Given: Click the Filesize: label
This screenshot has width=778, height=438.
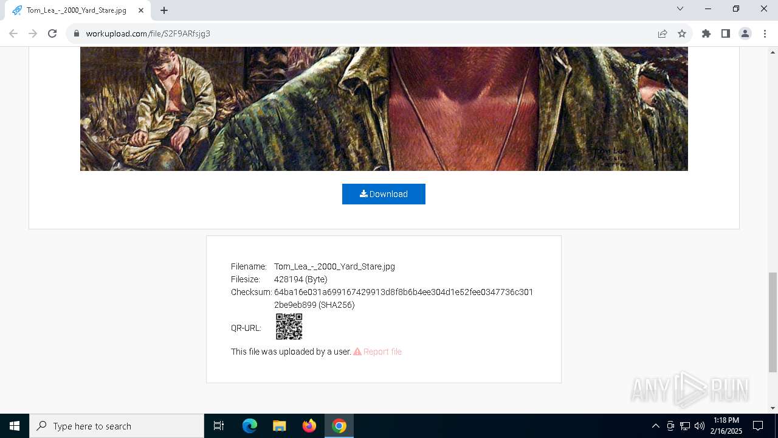Looking at the screenshot, I should [x=246, y=279].
